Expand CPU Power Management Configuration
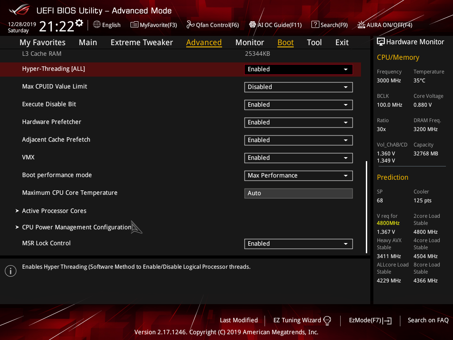 point(74,227)
